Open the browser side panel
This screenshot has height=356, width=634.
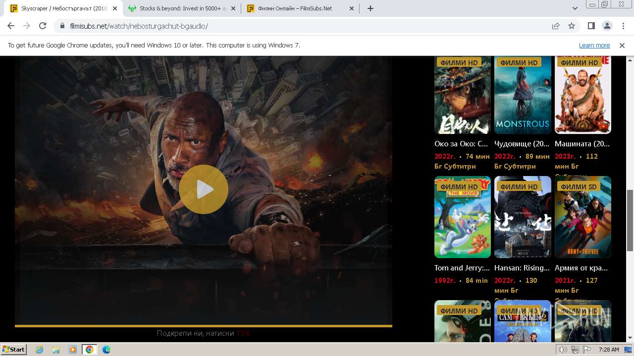591,26
